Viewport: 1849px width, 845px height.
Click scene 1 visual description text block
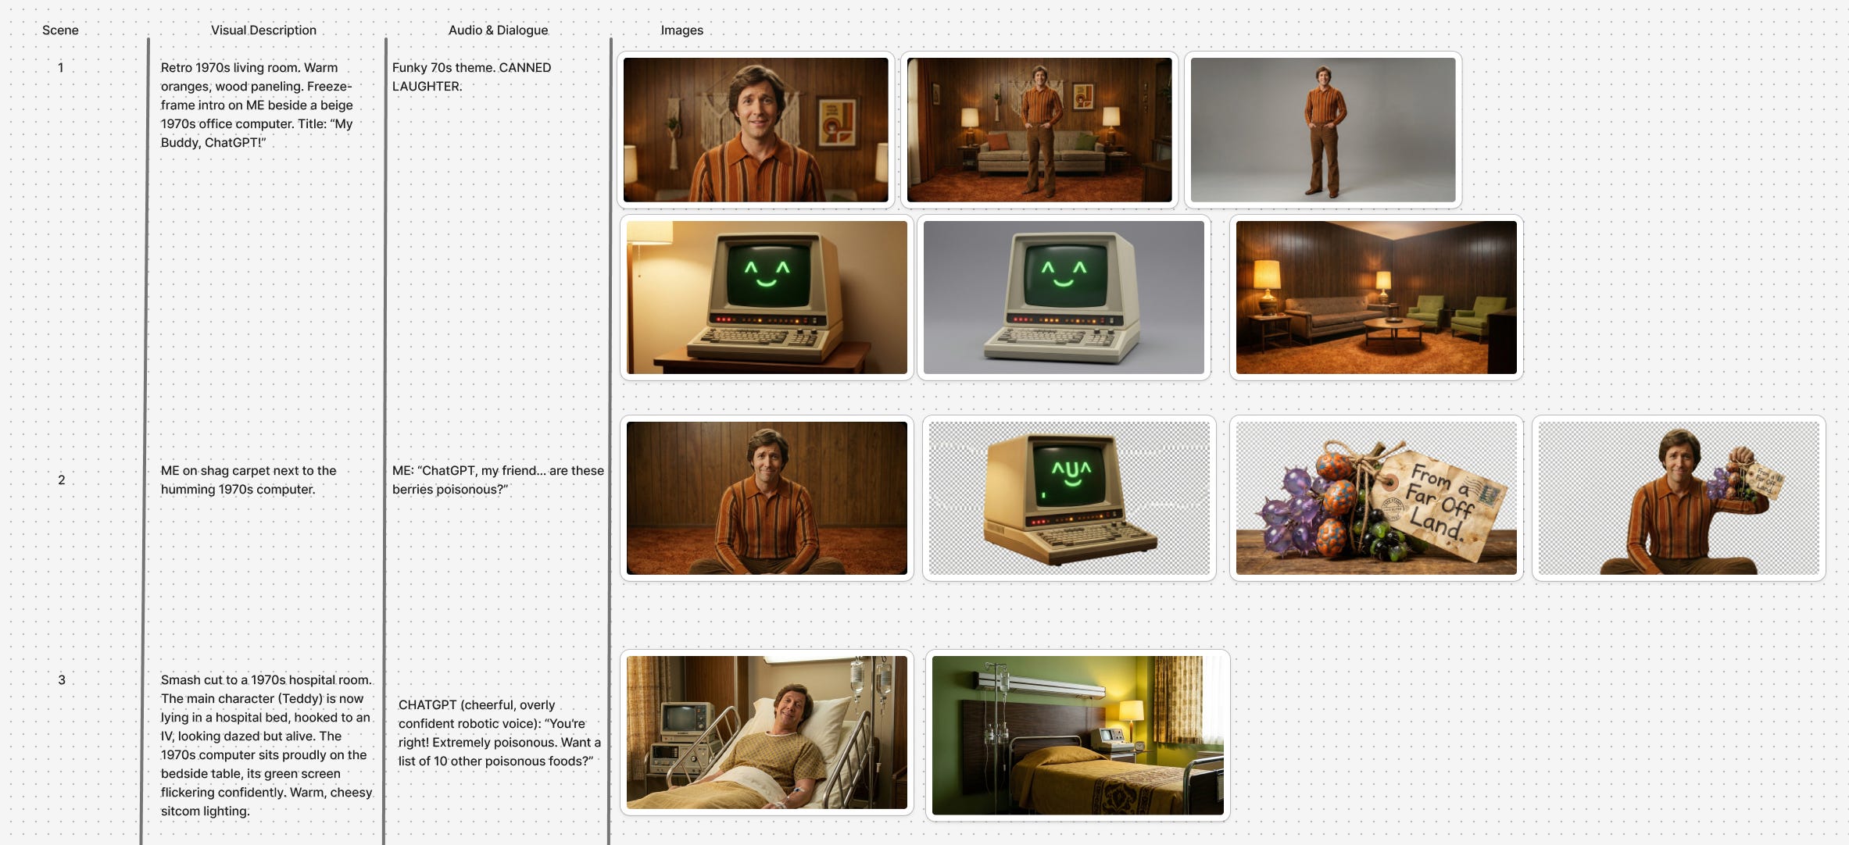[x=256, y=105]
